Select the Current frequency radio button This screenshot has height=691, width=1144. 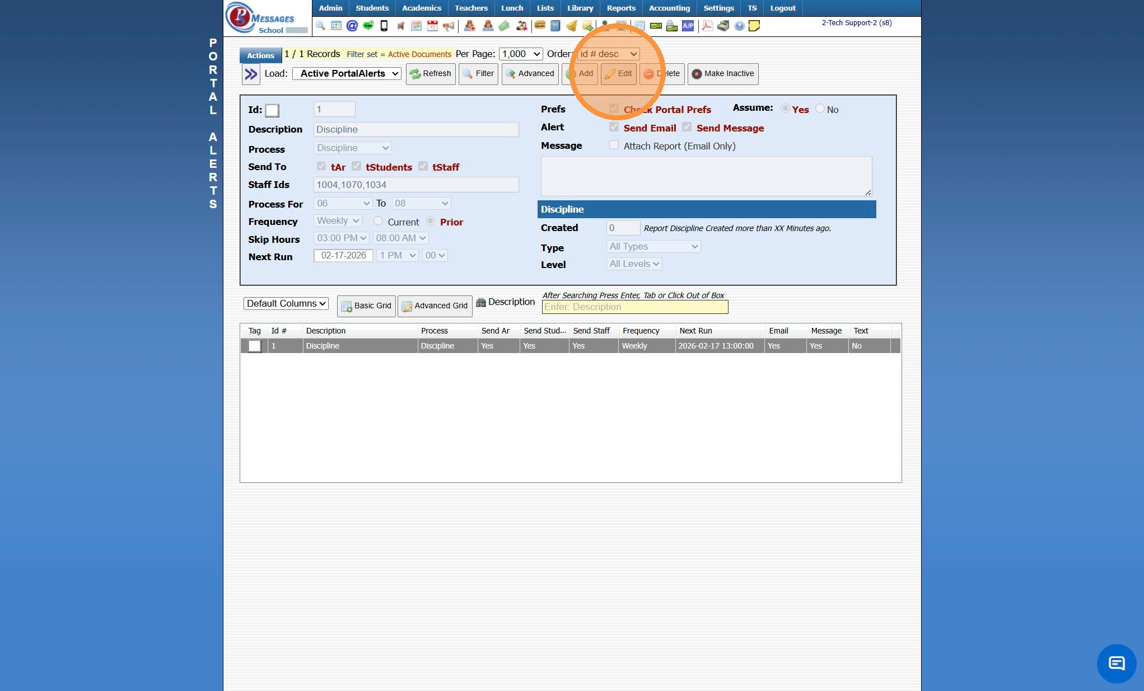point(379,221)
